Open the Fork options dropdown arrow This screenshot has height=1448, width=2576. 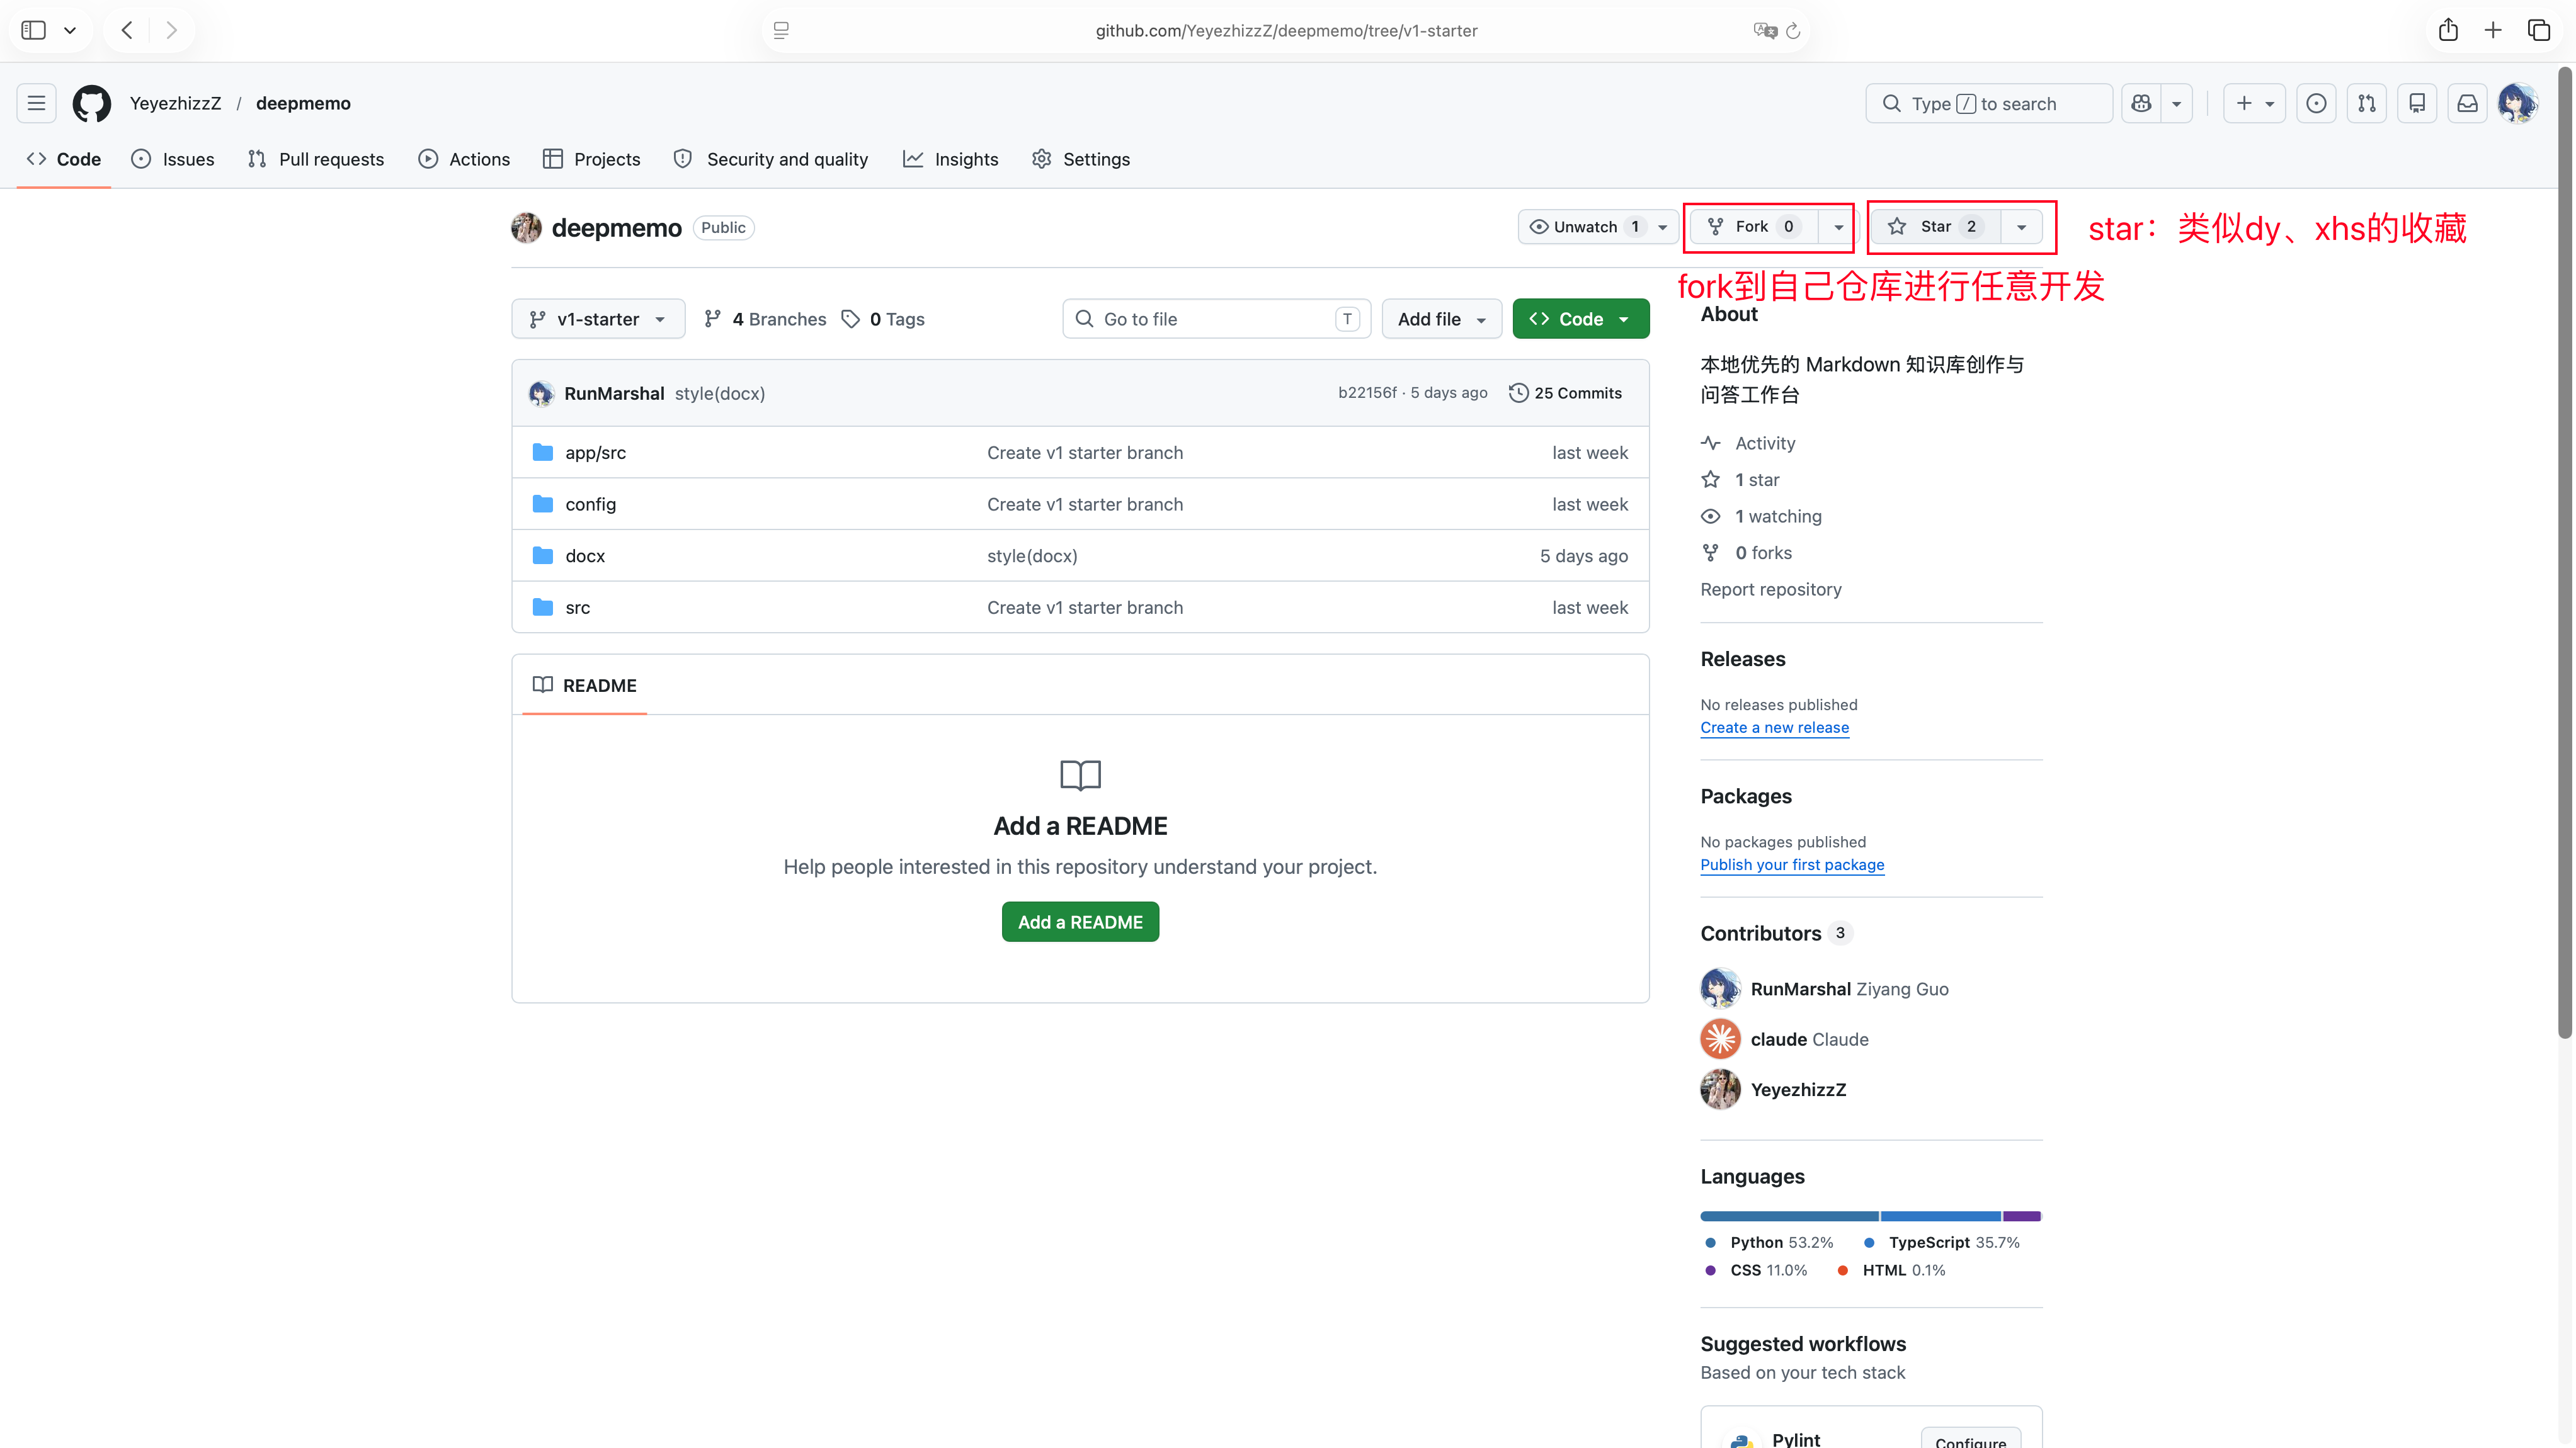[1838, 227]
